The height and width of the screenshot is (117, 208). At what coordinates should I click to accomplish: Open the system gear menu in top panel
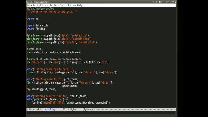click(176, 2)
